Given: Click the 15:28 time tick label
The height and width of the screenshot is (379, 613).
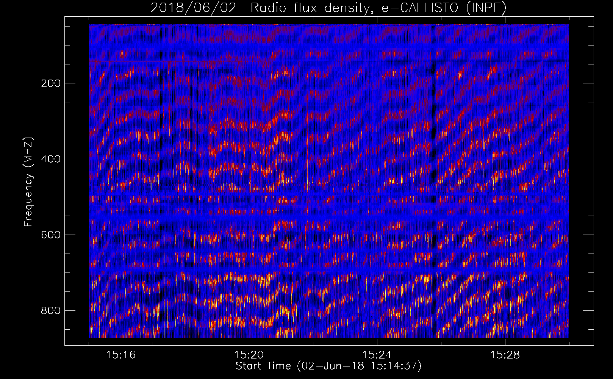Looking at the screenshot, I should click(x=505, y=355).
